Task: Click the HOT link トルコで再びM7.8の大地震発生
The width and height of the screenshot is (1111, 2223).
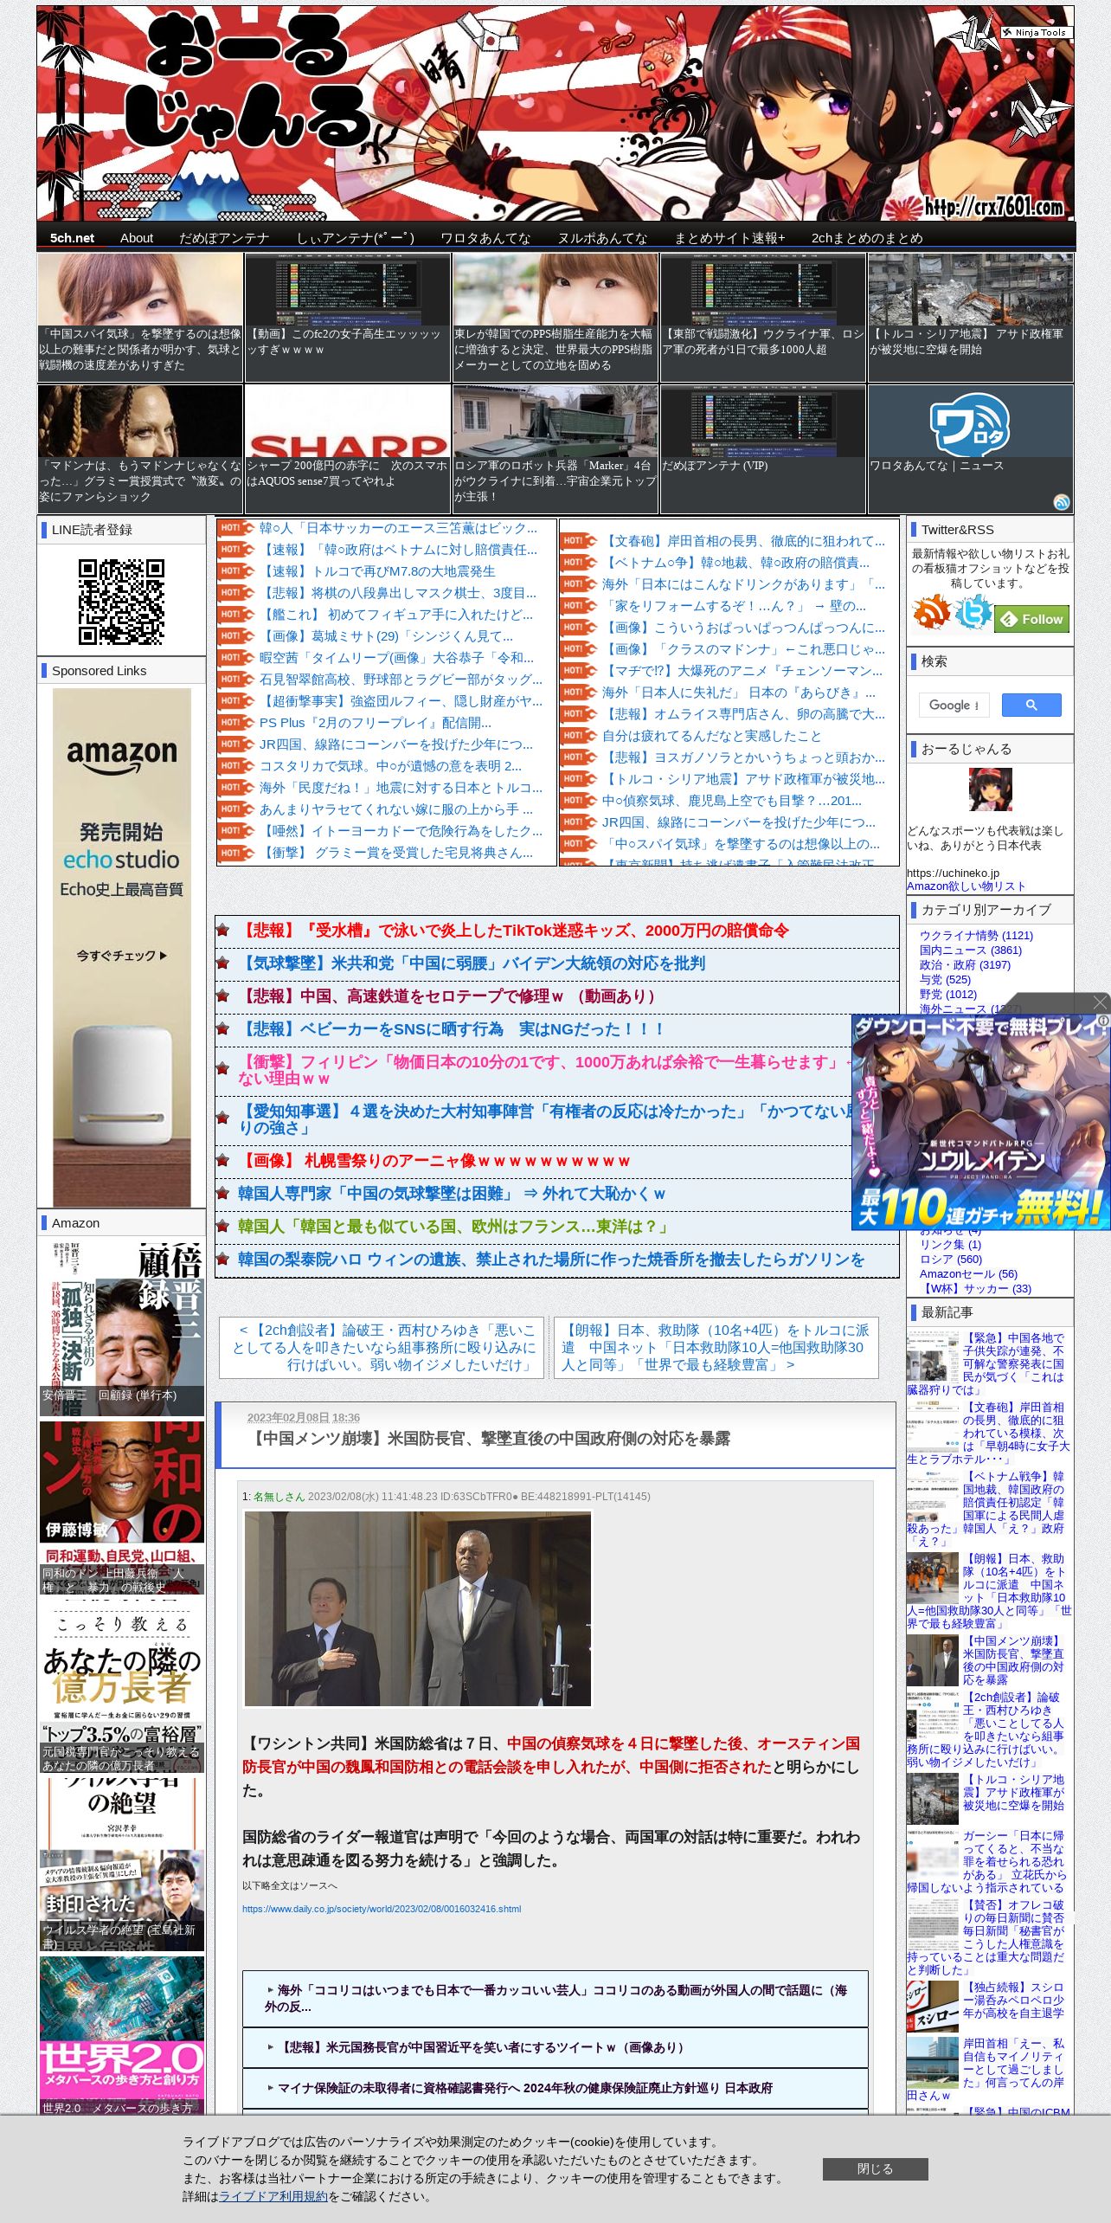Action: click(377, 571)
